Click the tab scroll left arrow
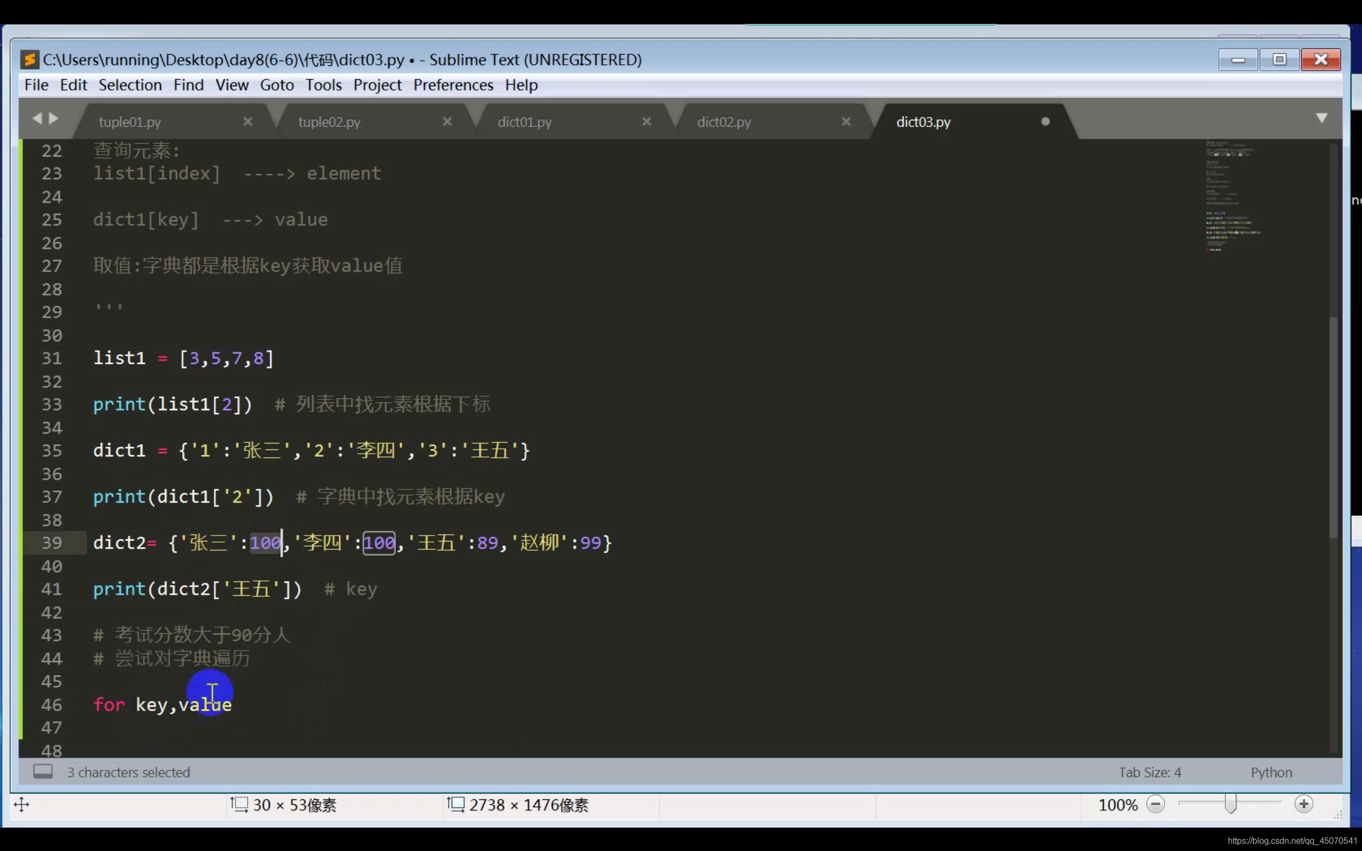Viewport: 1362px width, 851px height. (x=37, y=118)
